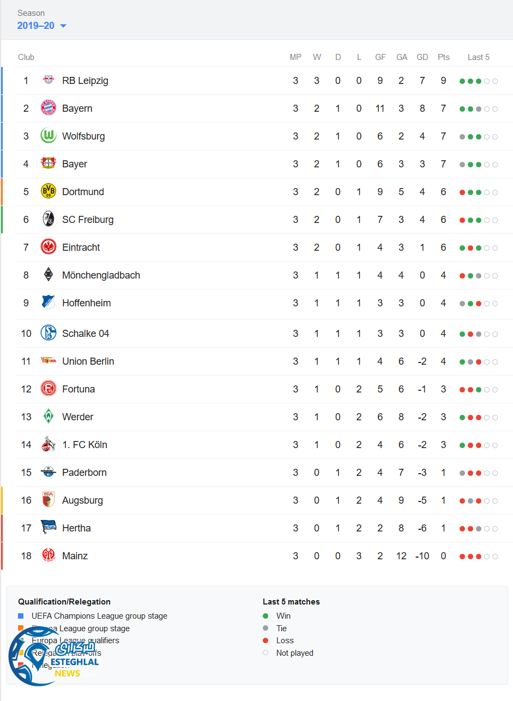Click the Pts column header
The image size is (513, 701).
pos(443,57)
